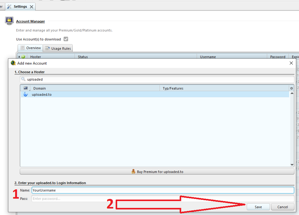Screen dimensions: 299x215
Task: Select the uploaded.to row
Action: click(155, 95)
